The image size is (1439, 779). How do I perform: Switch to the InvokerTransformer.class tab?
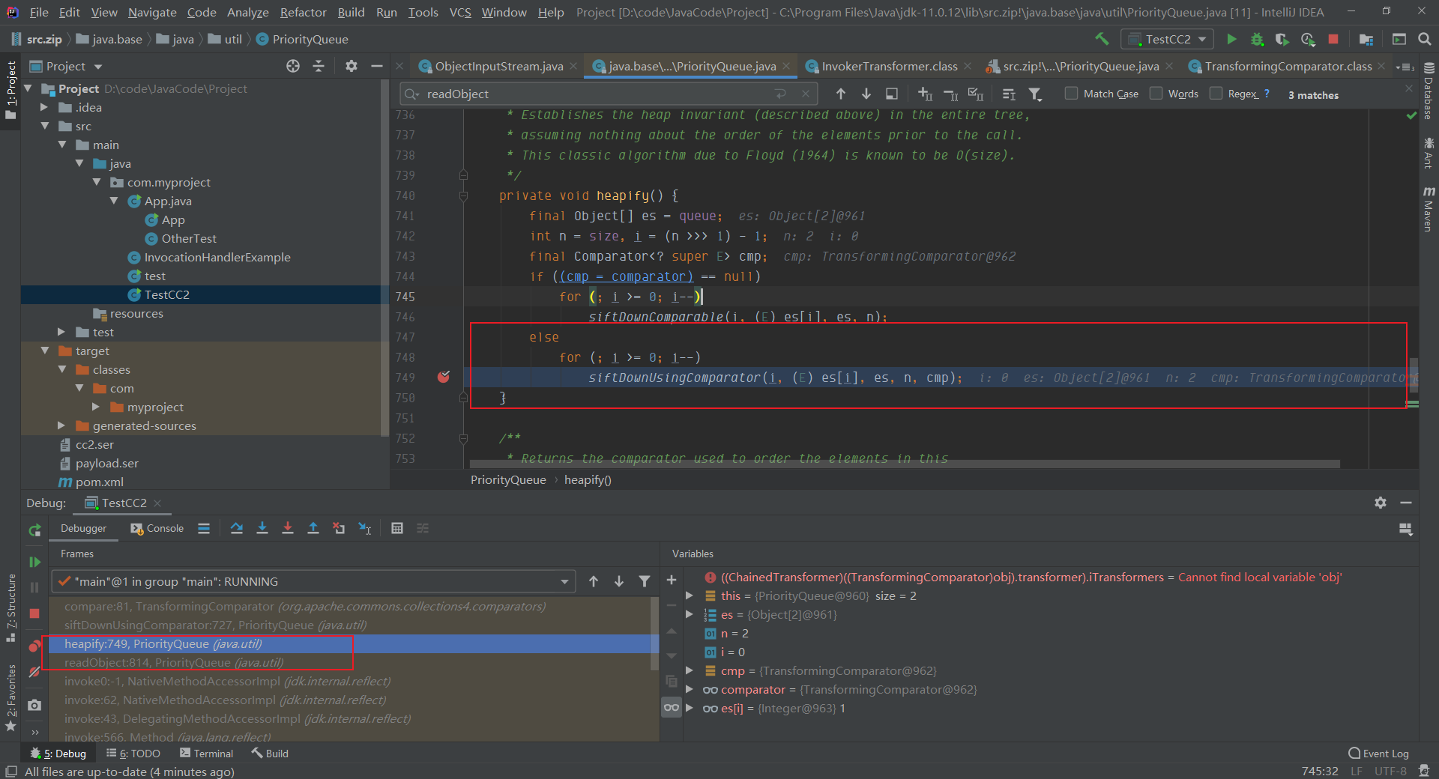(x=889, y=67)
